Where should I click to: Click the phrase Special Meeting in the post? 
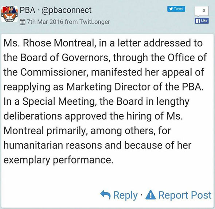[59, 101]
